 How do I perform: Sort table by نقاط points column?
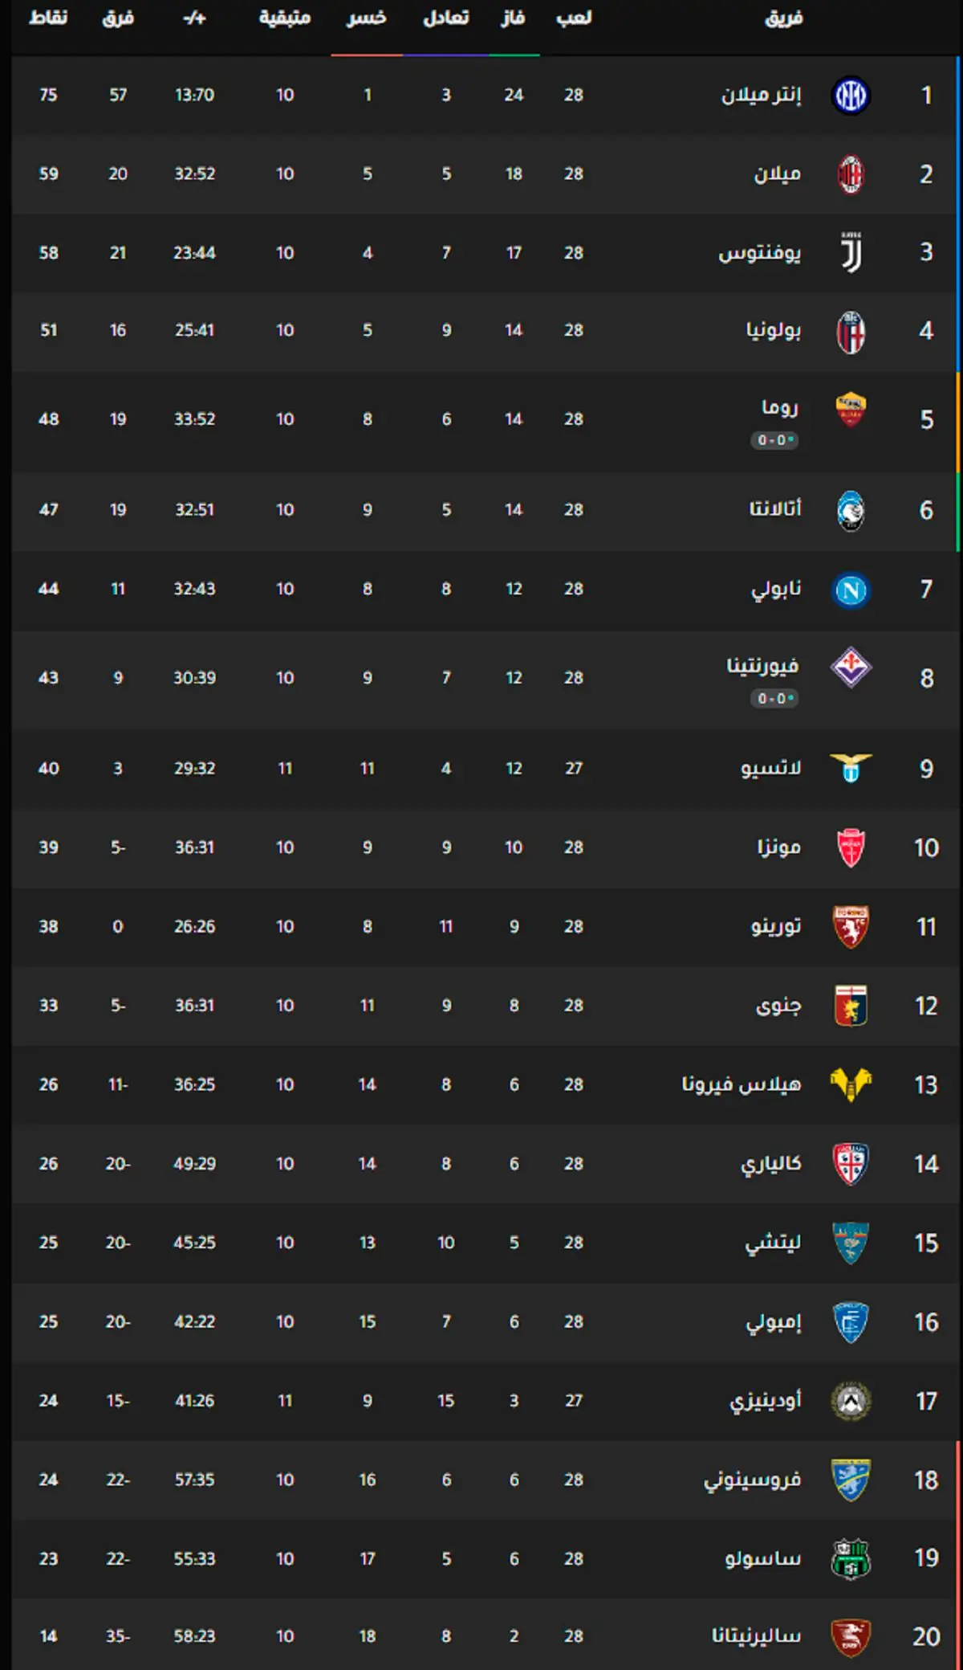pos(48,18)
